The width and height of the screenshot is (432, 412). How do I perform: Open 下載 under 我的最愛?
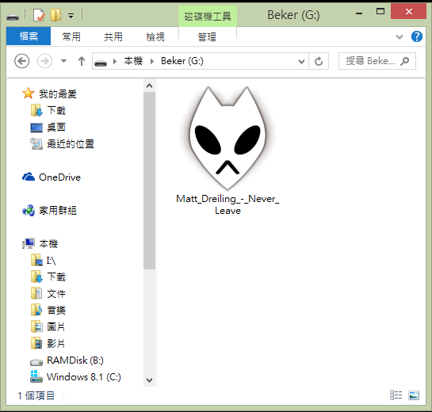pos(56,110)
